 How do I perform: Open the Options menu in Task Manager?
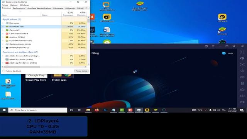point(14,5)
